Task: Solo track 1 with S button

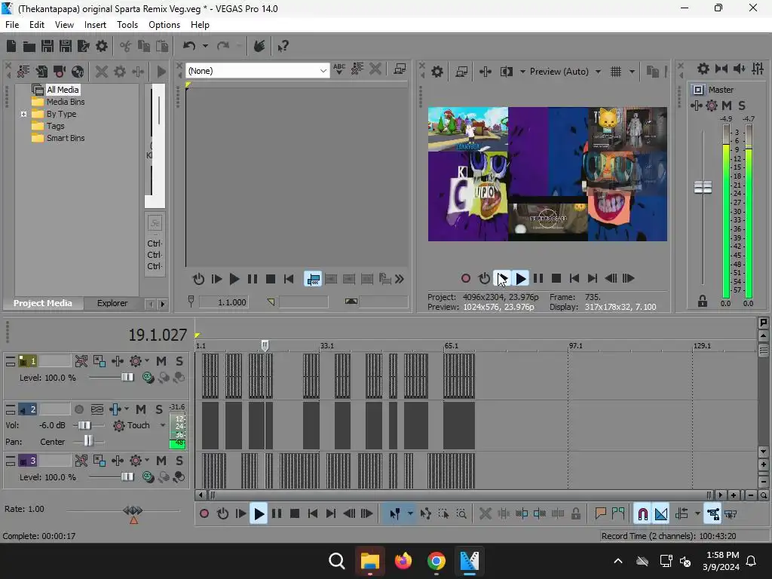Action: click(x=179, y=361)
